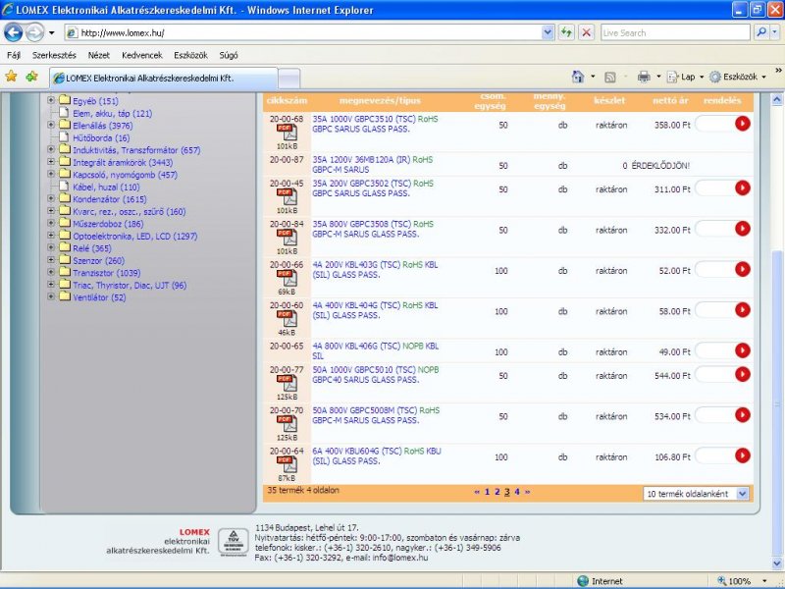Image resolution: width=785 pixels, height=589 pixels.
Task: Expand the Tranzisztor (1039) node
Action: (x=51, y=272)
